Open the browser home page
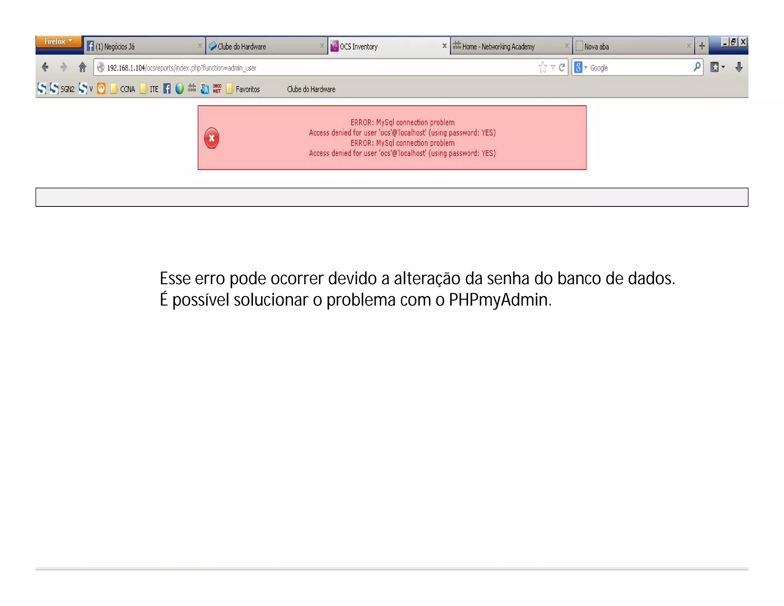 pos(82,67)
